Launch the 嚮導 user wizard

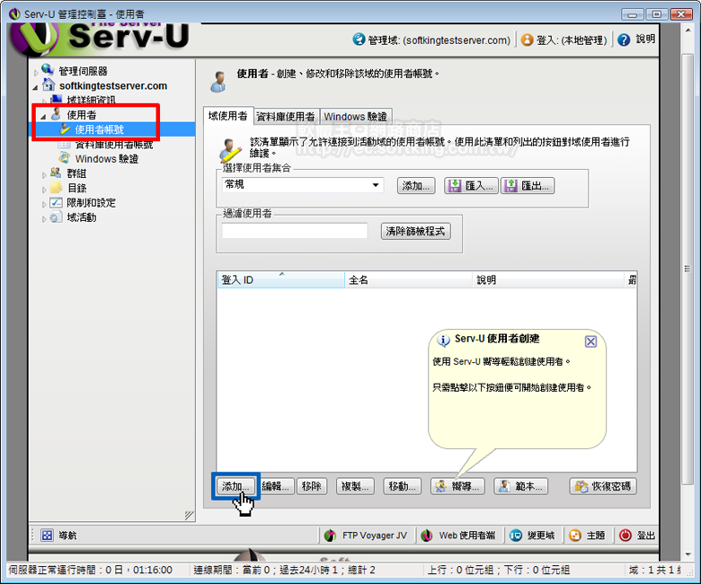457,486
